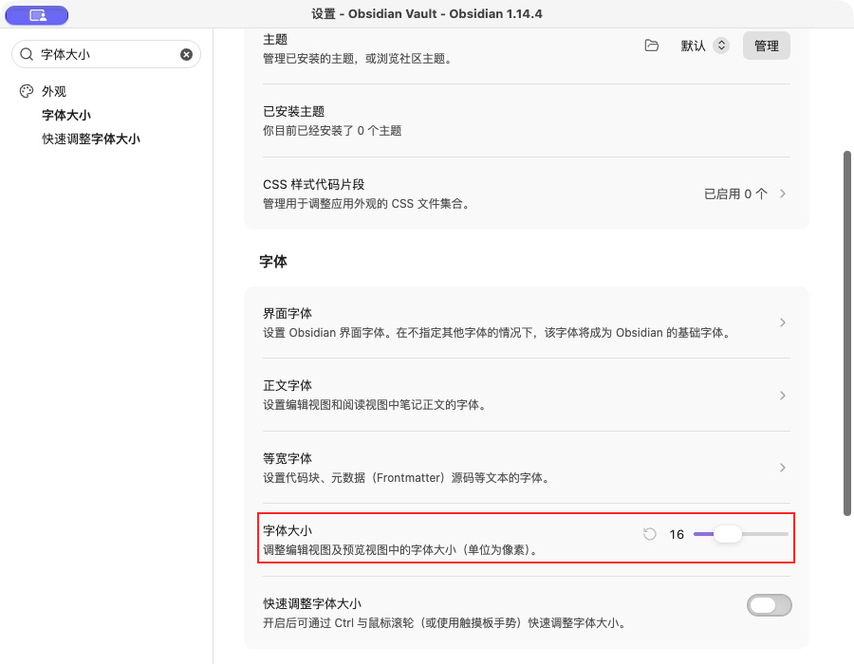Click the vertical scrollbar of settings pane
Viewport: 854px width, 664px height.
click(x=847, y=333)
